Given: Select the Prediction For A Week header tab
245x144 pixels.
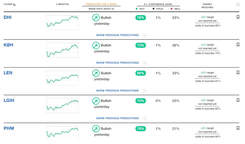Looking at the screenshot, I should pyautogui.click(x=101, y=4).
